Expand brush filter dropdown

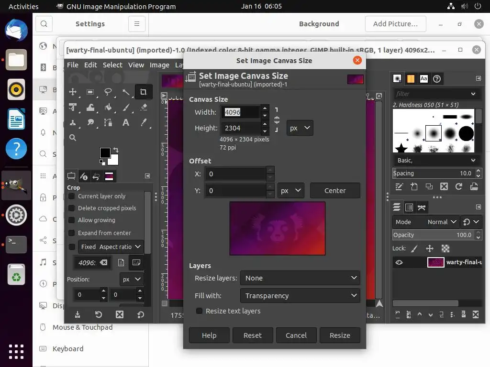pyautogui.click(x=473, y=94)
